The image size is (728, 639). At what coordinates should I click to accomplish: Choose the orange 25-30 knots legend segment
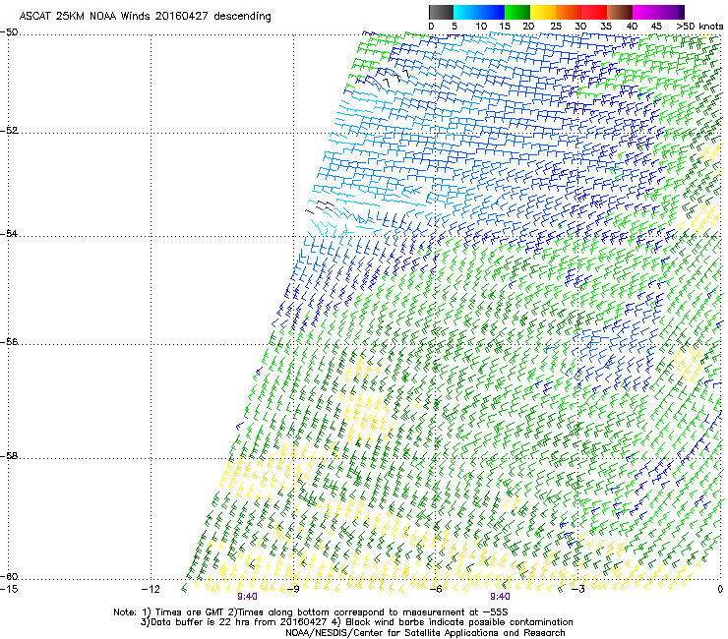coord(569,12)
